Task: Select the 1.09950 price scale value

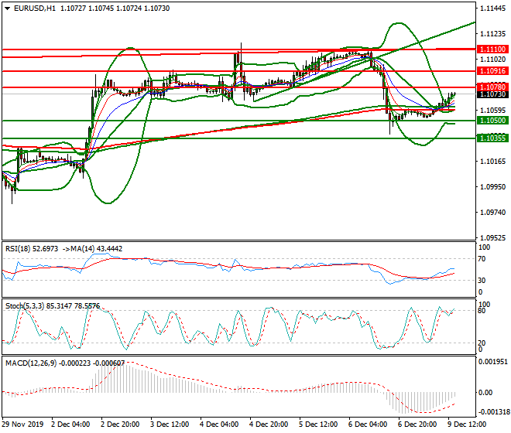Action: click(492, 187)
